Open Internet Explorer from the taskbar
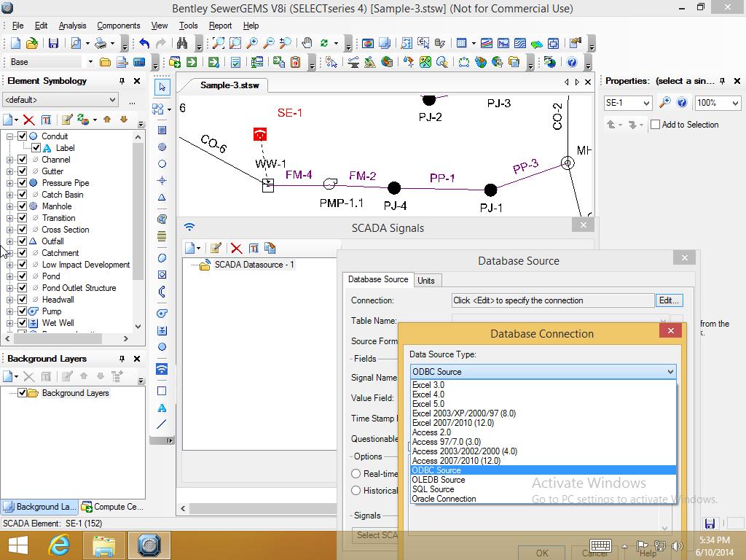The height and width of the screenshot is (560, 746). pos(60,545)
